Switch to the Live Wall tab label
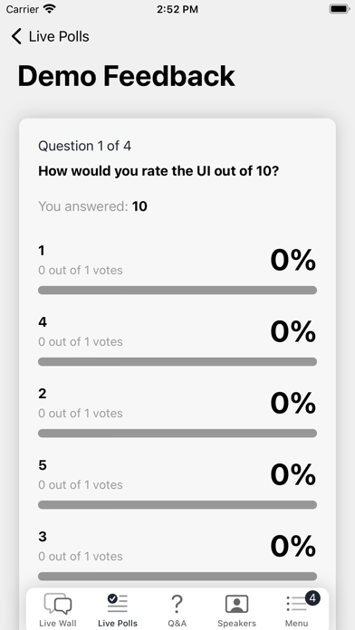 click(x=58, y=623)
